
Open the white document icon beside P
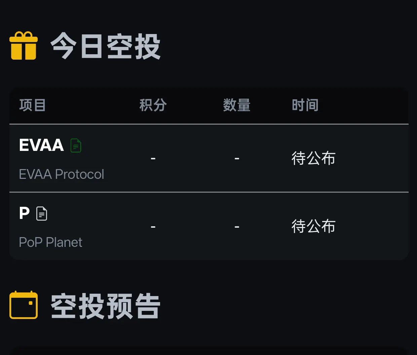(x=42, y=214)
